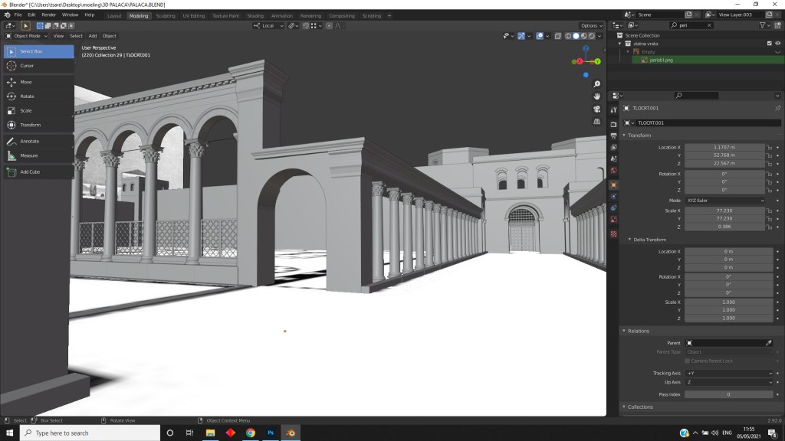785x441 pixels.
Task: Open the Render menu
Action: click(49, 15)
